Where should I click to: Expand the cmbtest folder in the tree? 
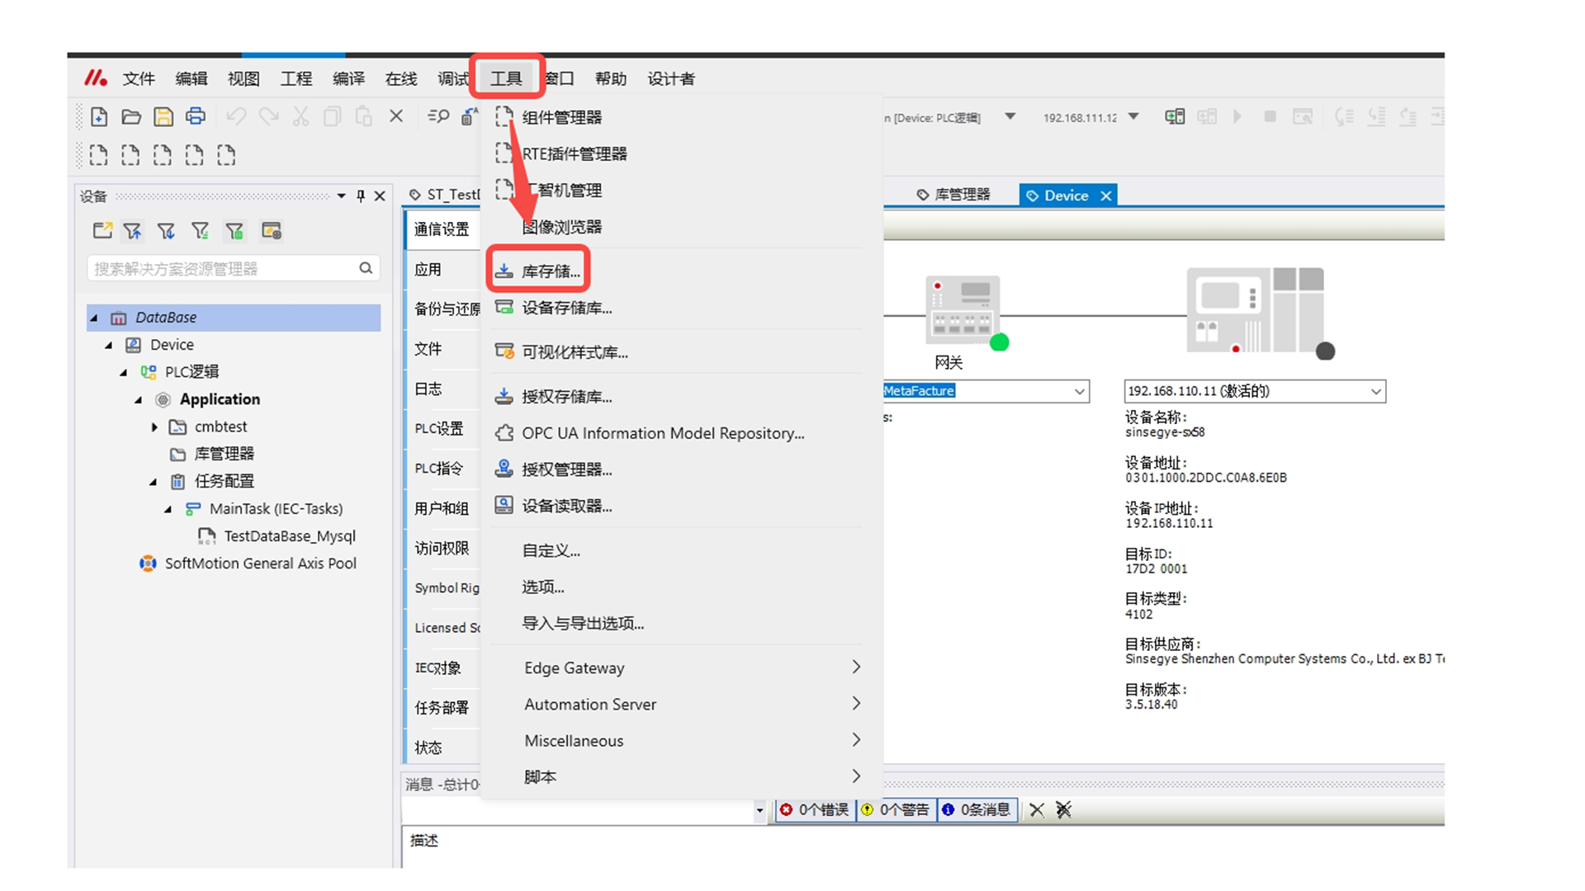(x=154, y=427)
